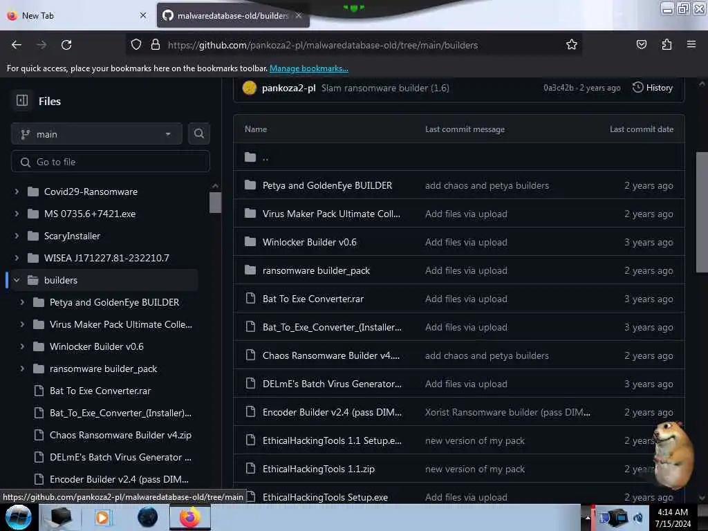Open the Firefox hamburger menu
The width and height of the screenshot is (708, 531).
pyautogui.click(x=691, y=44)
